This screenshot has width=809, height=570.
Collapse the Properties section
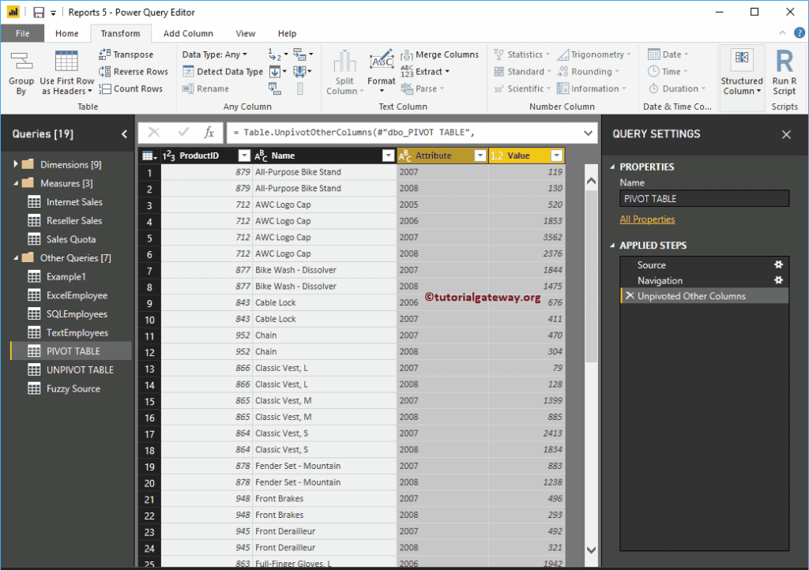pyautogui.click(x=611, y=167)
